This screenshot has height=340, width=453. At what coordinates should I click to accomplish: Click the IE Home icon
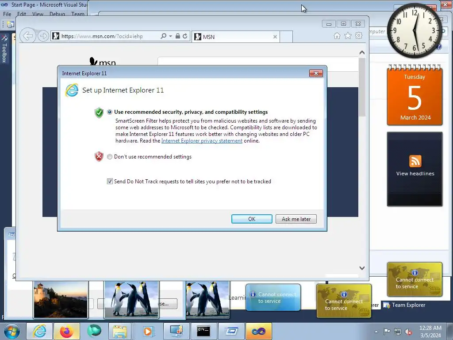[337, 35]
